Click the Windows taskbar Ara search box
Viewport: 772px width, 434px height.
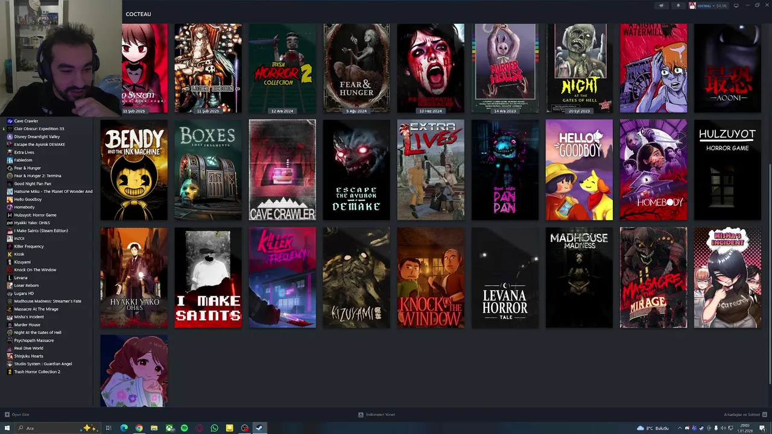pos(57,428)
